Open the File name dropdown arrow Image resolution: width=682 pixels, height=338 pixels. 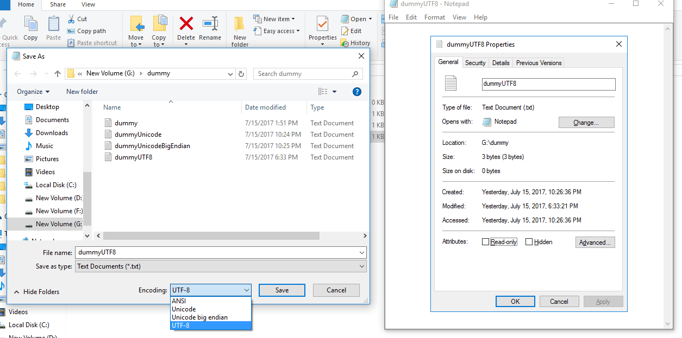point(362,252)
